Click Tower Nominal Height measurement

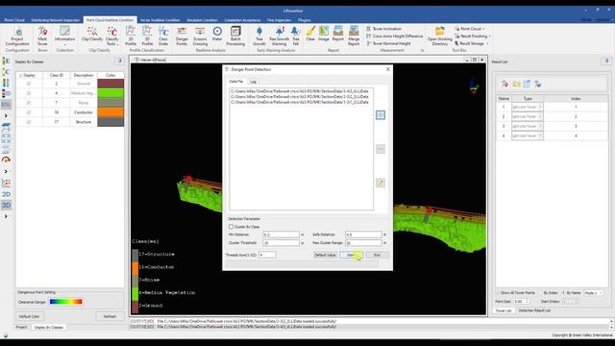(x=388, y=43)
